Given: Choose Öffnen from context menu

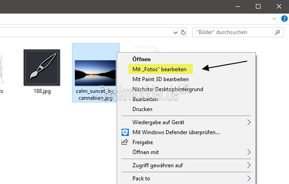Looking at the screenshot, I should click(x=142, y=59).
